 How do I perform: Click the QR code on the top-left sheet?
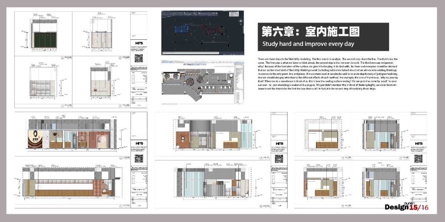[138, 59]
